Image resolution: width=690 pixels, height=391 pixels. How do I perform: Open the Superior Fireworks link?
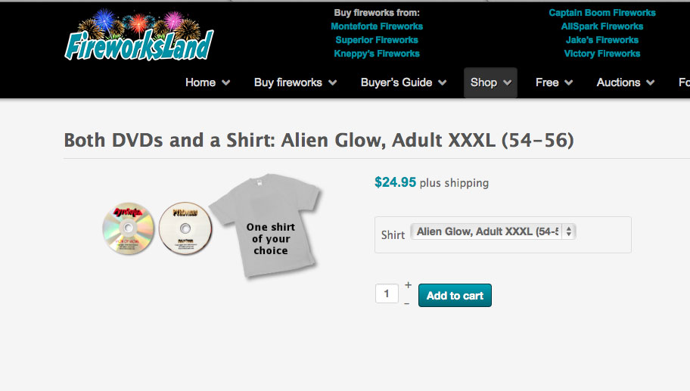coord(377,40)
